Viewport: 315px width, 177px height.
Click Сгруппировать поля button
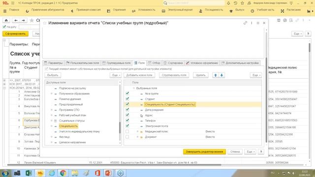coord(174,75)
